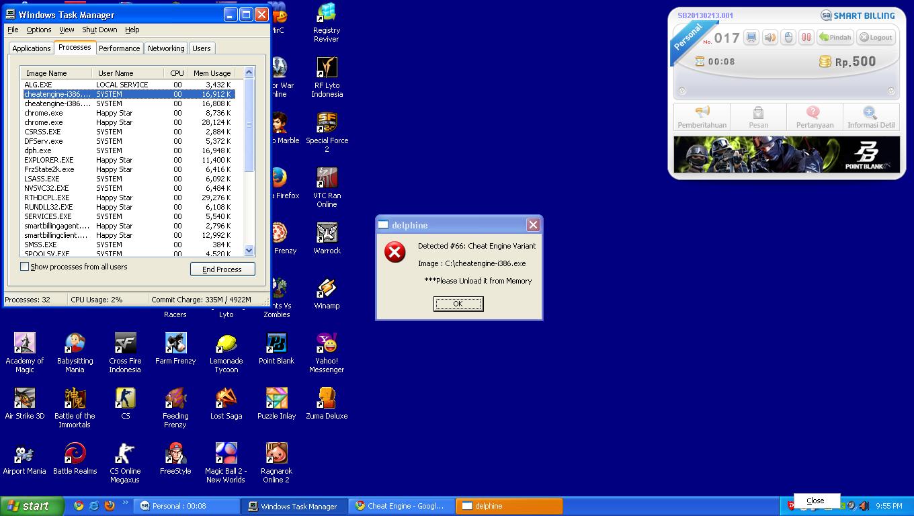Click the Logout button in Smart Billing

tap(876, 38)
